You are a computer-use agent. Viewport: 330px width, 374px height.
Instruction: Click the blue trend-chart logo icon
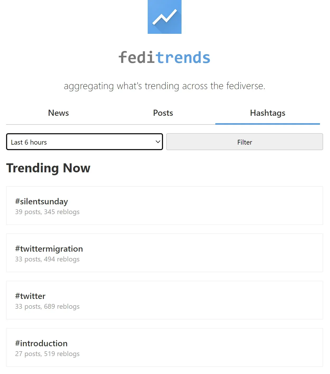pyautogui.click(x=164, y=17)
